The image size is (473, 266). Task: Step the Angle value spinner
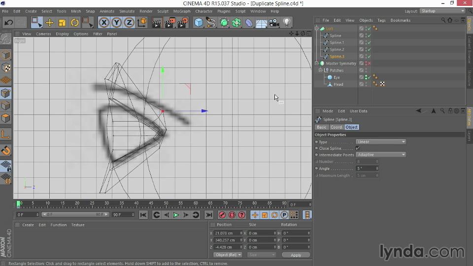(377, 168)
